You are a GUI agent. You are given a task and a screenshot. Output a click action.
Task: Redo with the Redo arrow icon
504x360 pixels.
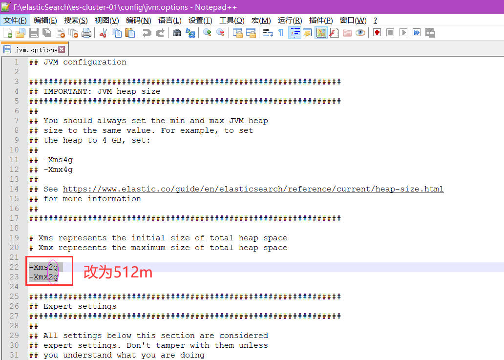point(160,33)
